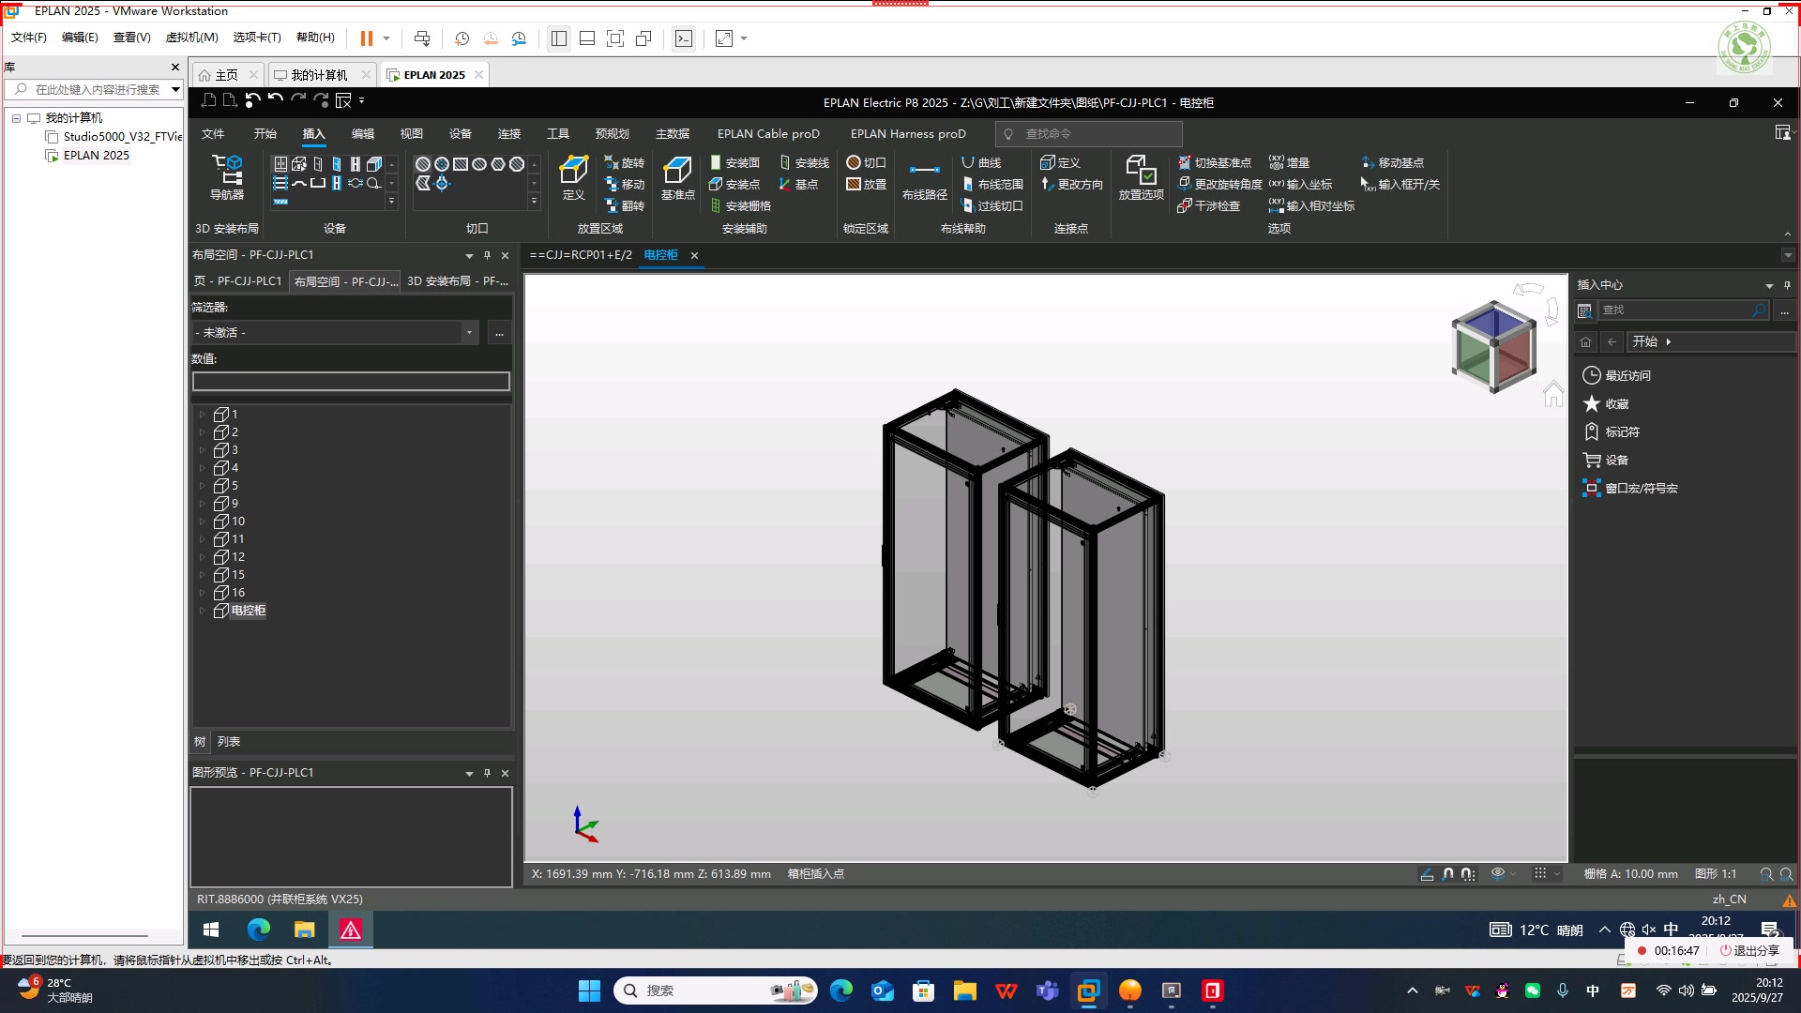Switch to the 3D 安装布局 panel tab
Viewport: 1801px width, 1013px height.
(457, 281)
